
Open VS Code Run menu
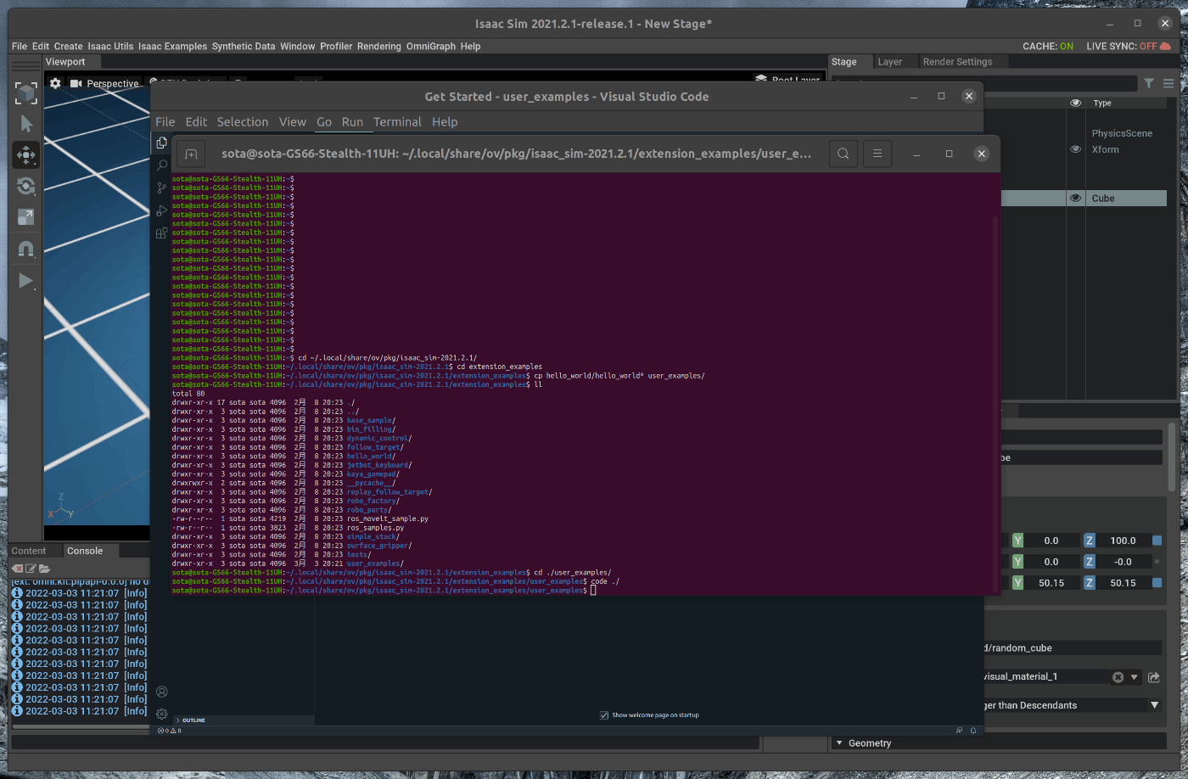352,122
